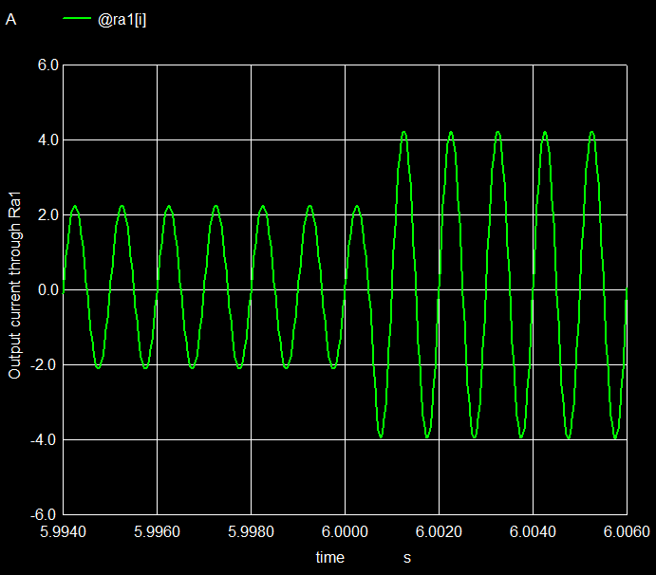Screen dimensions: 656x575
Task: Click the y-axis title 'Output current through Ra1'
Action: 14,286
